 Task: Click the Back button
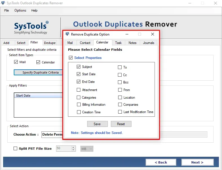[x=161, y=162]
